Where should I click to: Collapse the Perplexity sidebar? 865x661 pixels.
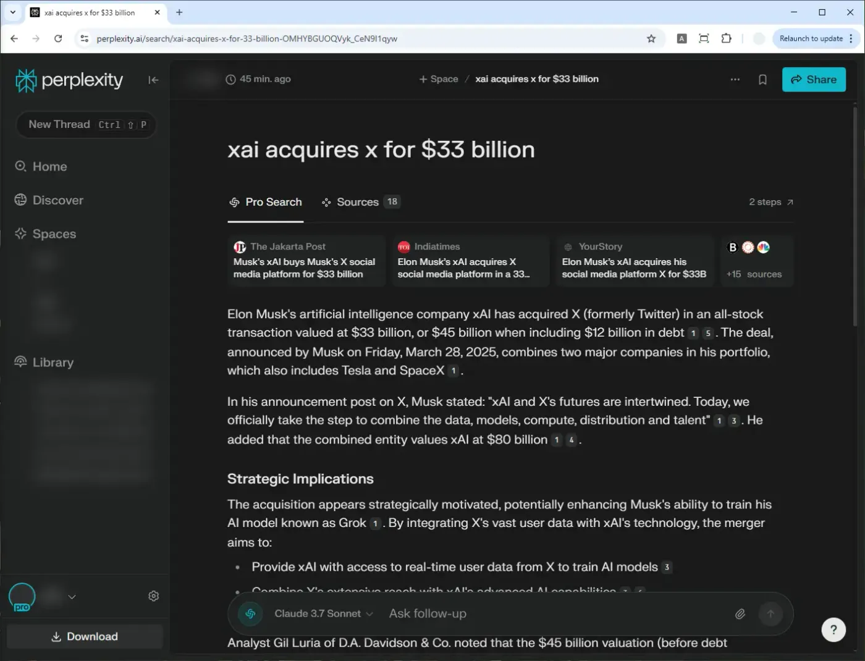tap(153, 80)
